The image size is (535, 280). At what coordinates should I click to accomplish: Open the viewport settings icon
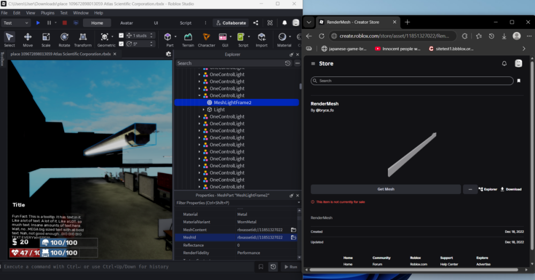pos(168,54)
